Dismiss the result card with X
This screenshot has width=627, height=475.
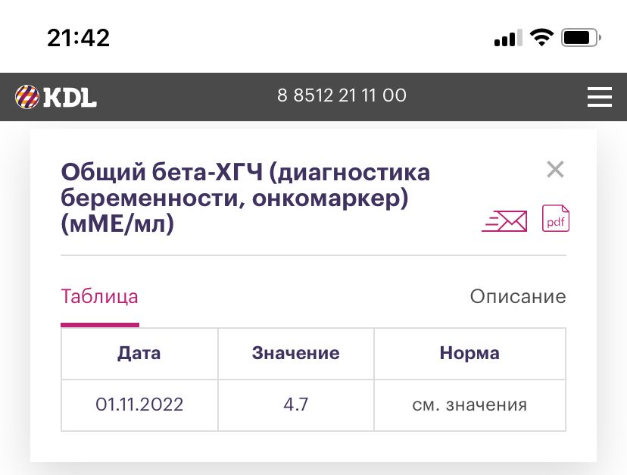click(555, 169)
